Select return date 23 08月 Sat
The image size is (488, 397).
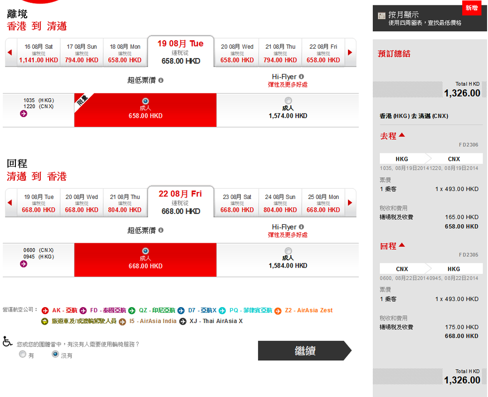(x=237, y=203)
